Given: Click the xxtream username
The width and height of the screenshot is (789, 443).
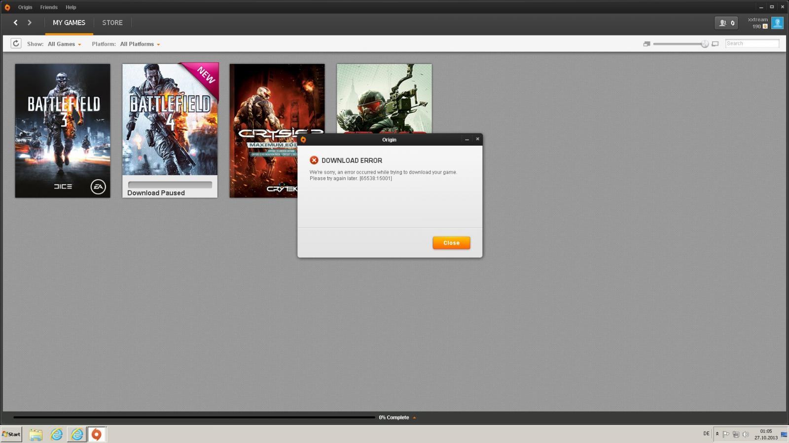Looking at the screenshot, I should 757,20.
